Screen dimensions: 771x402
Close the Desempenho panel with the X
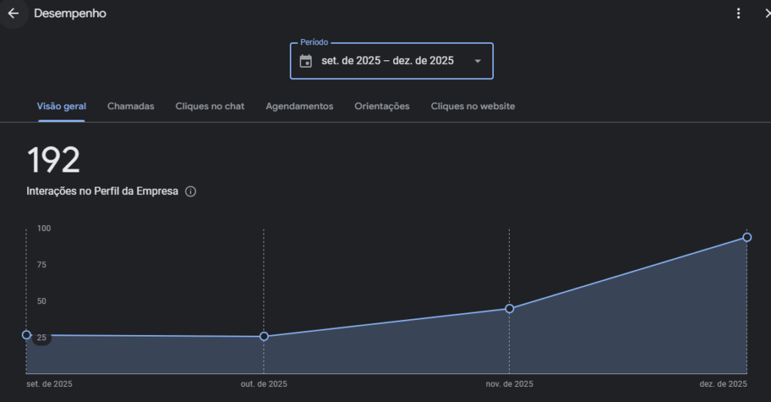pos(766,14)
